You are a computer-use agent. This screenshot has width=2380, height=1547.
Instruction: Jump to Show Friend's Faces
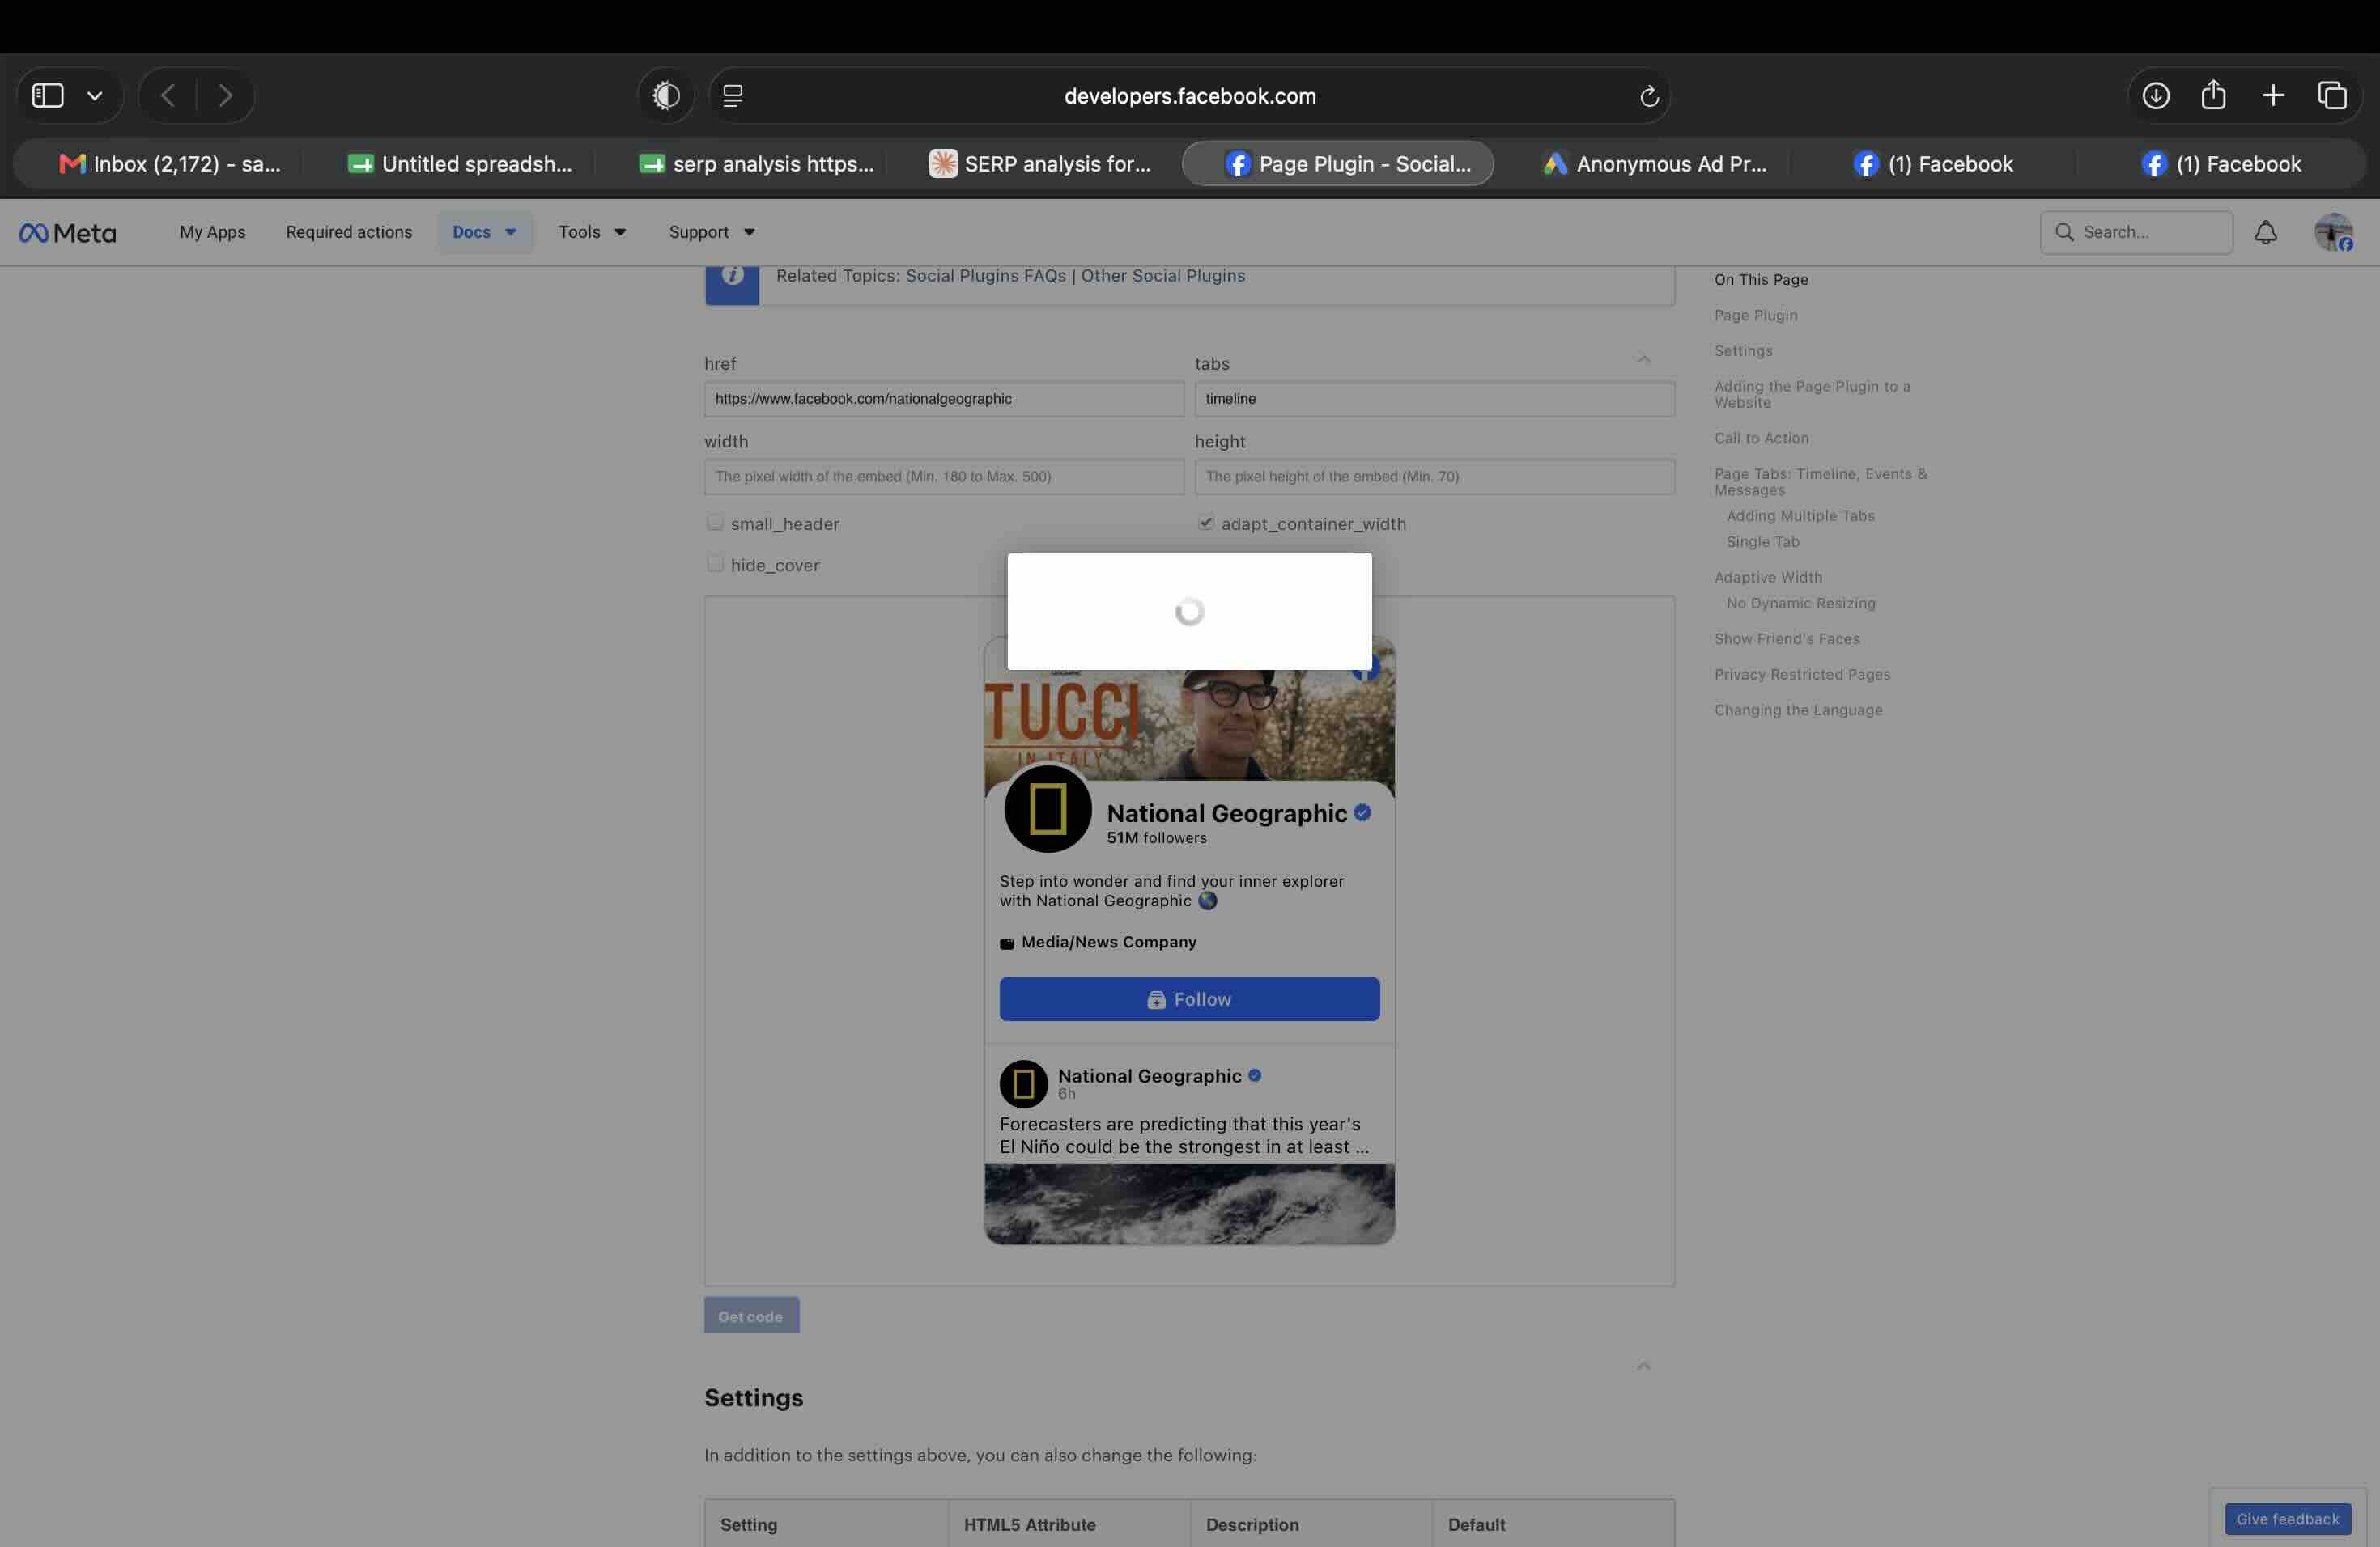coord(1787,638)
